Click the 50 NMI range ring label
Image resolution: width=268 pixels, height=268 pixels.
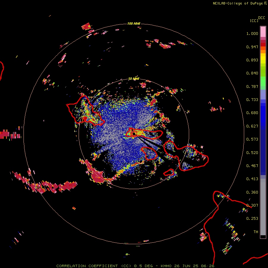[x=134, y=79]
